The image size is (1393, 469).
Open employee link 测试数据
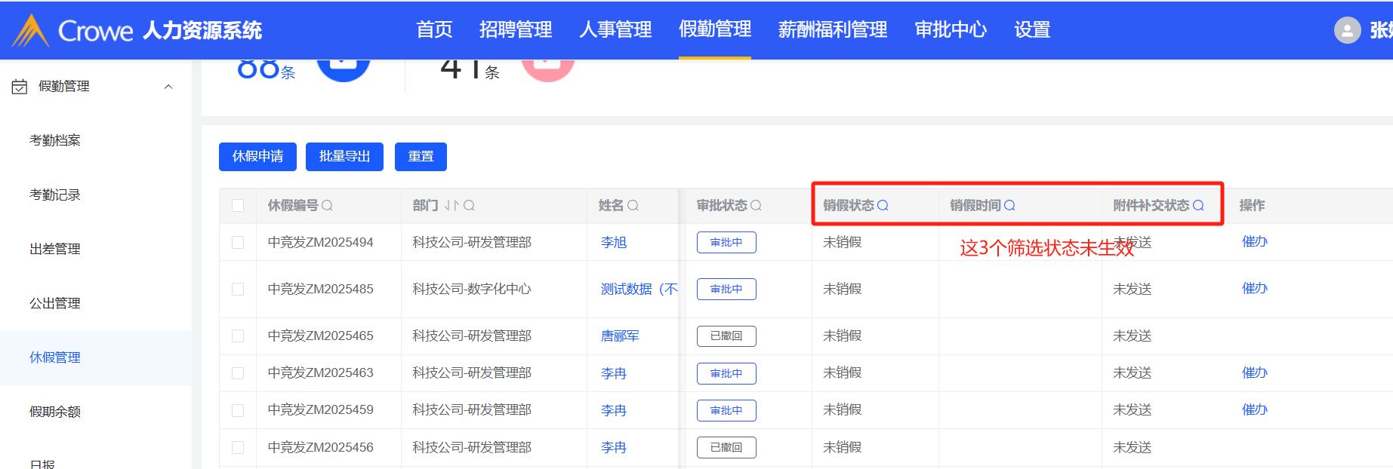coord(639,289)
